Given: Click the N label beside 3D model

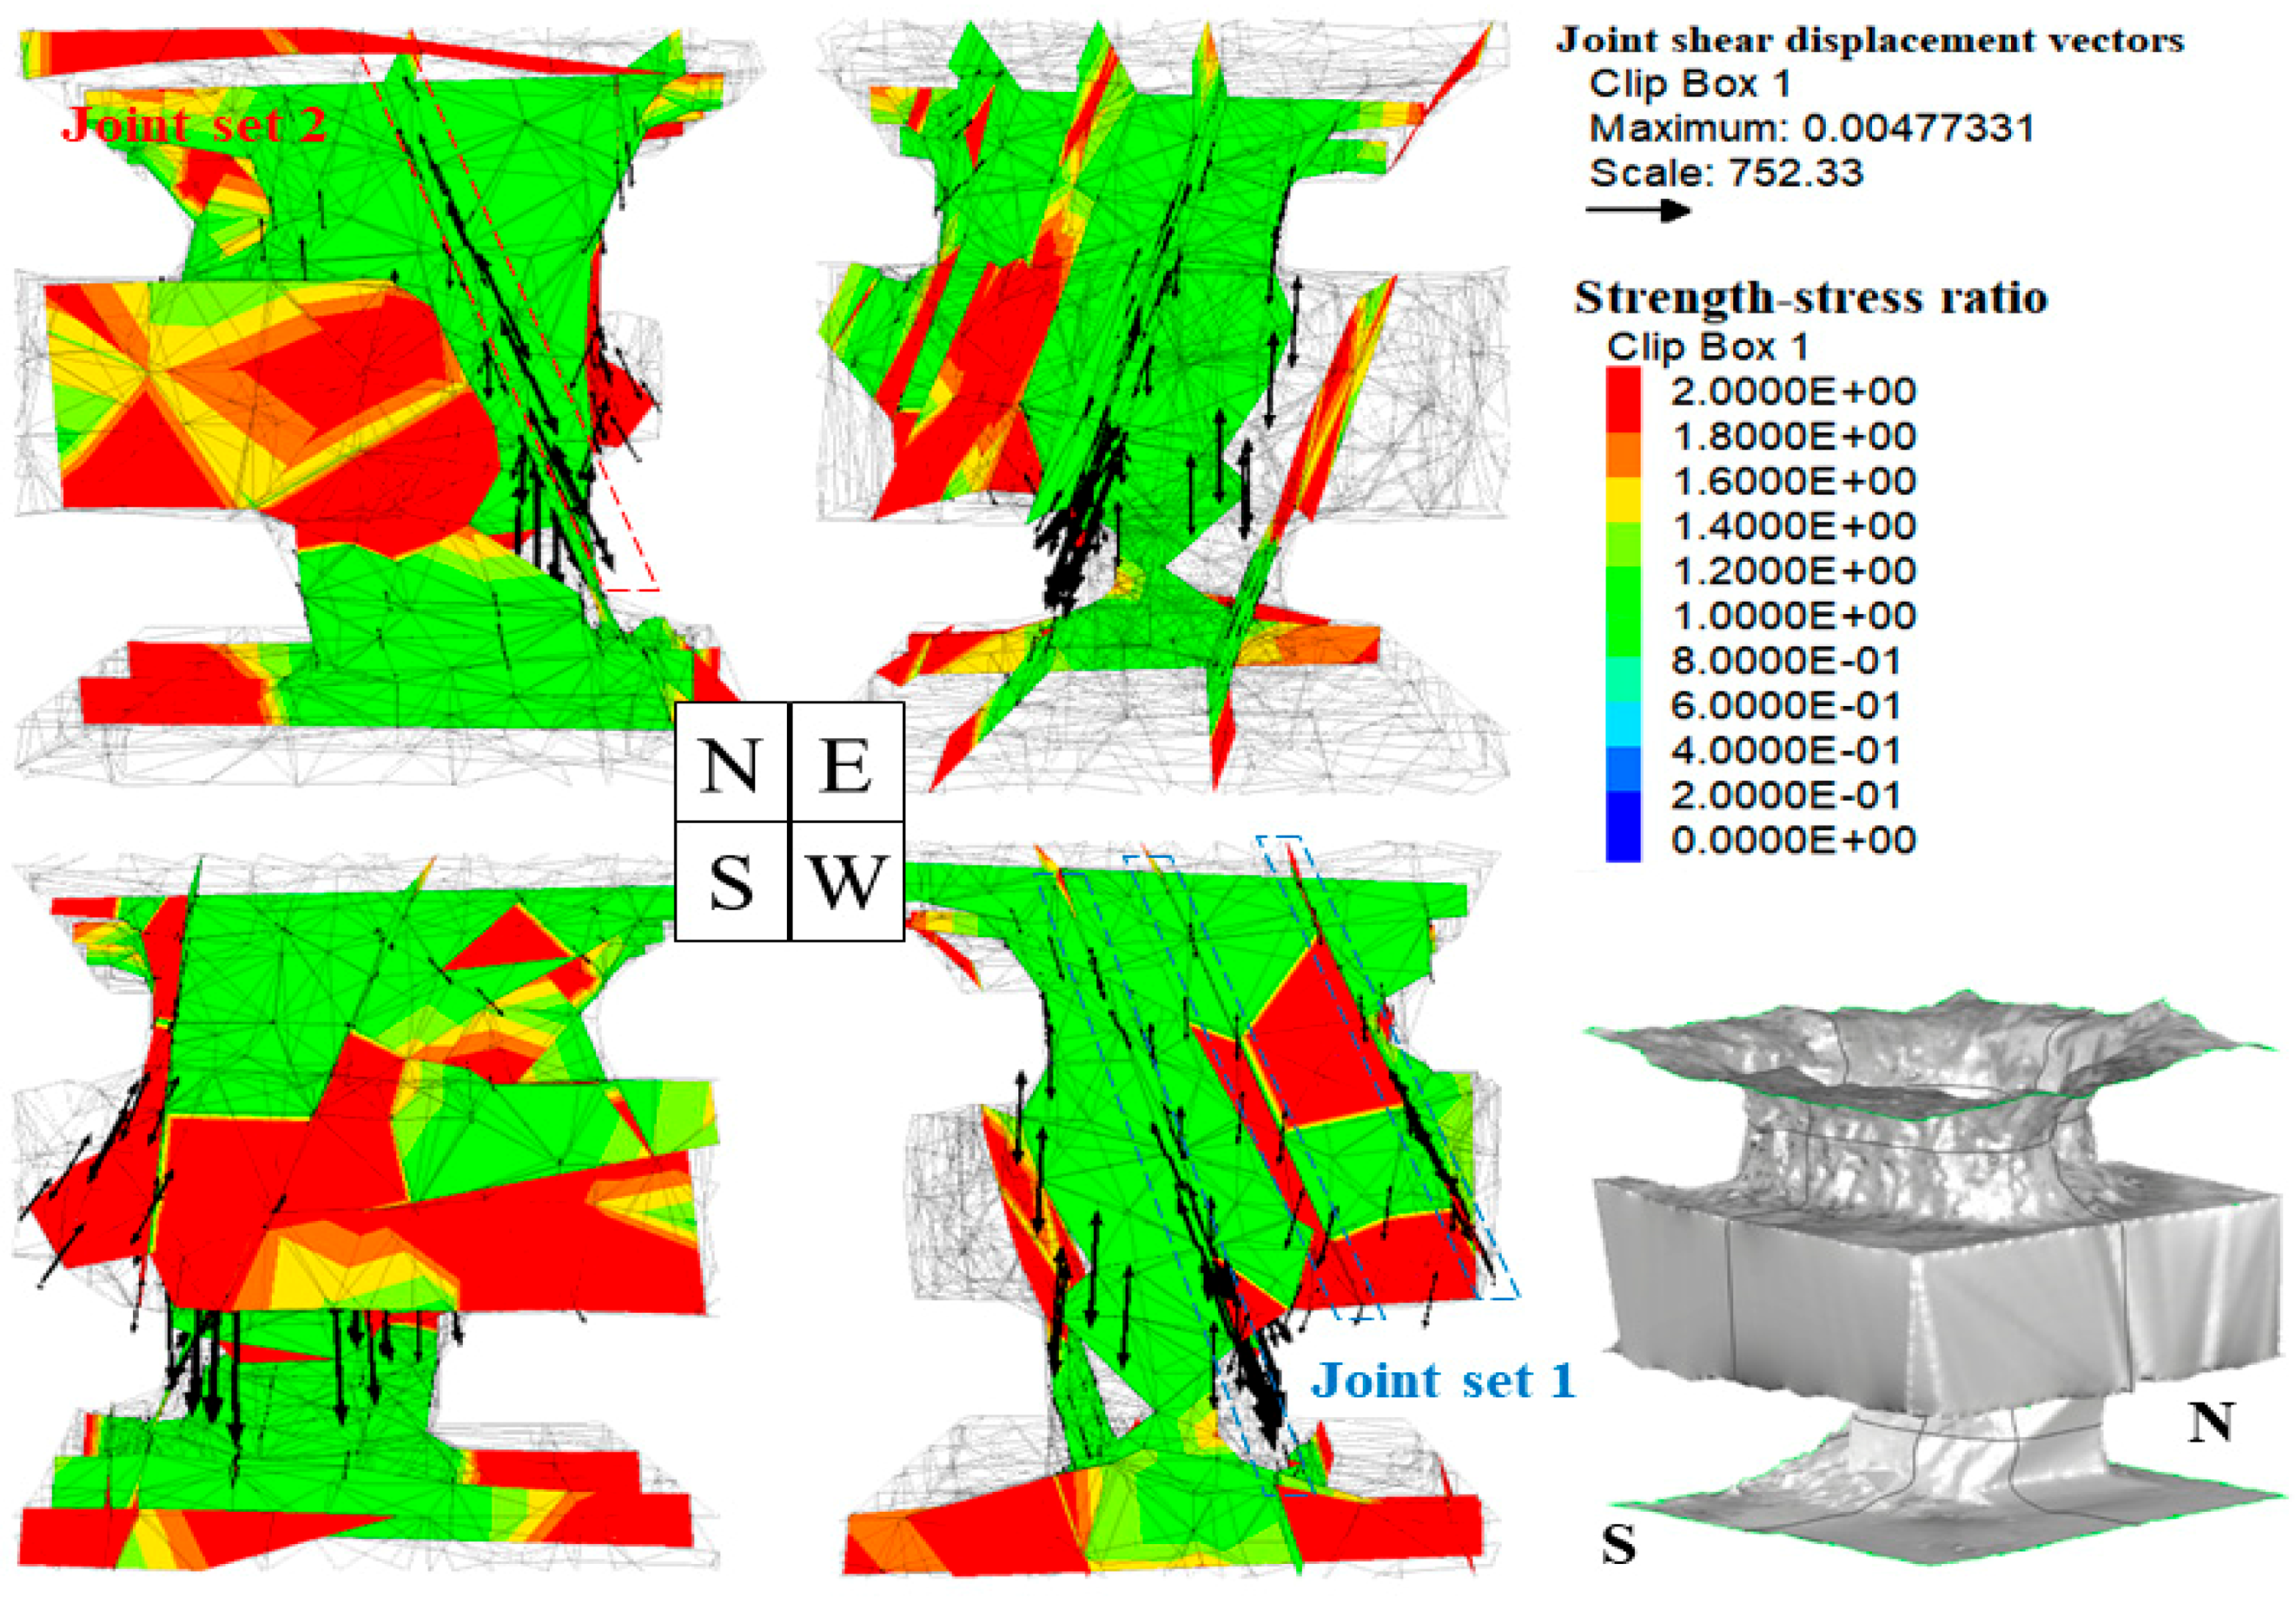Looking at the screenshot, I should click(x=2211, y=1422).
